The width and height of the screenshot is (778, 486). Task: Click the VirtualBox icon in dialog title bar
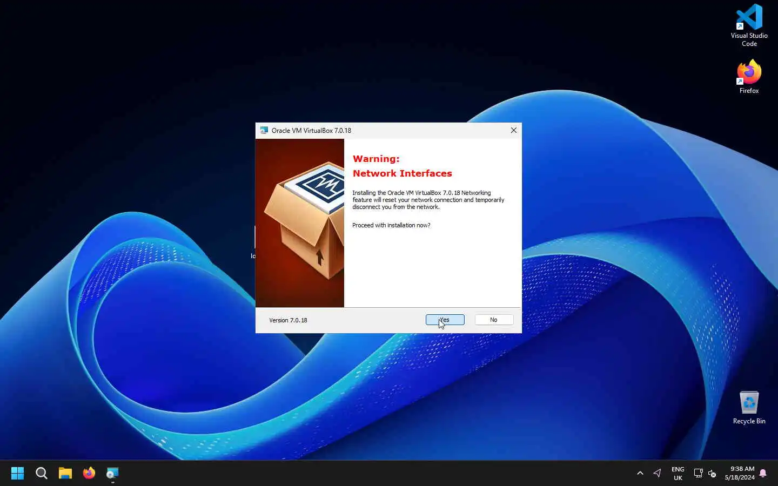click(x=264, y=130)
